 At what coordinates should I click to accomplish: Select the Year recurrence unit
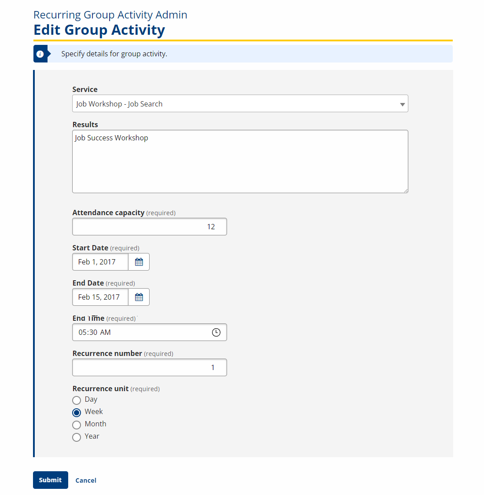point(77,437)
